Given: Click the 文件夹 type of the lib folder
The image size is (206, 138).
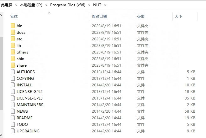Looking at the screenshot, I should click(143, 45).
